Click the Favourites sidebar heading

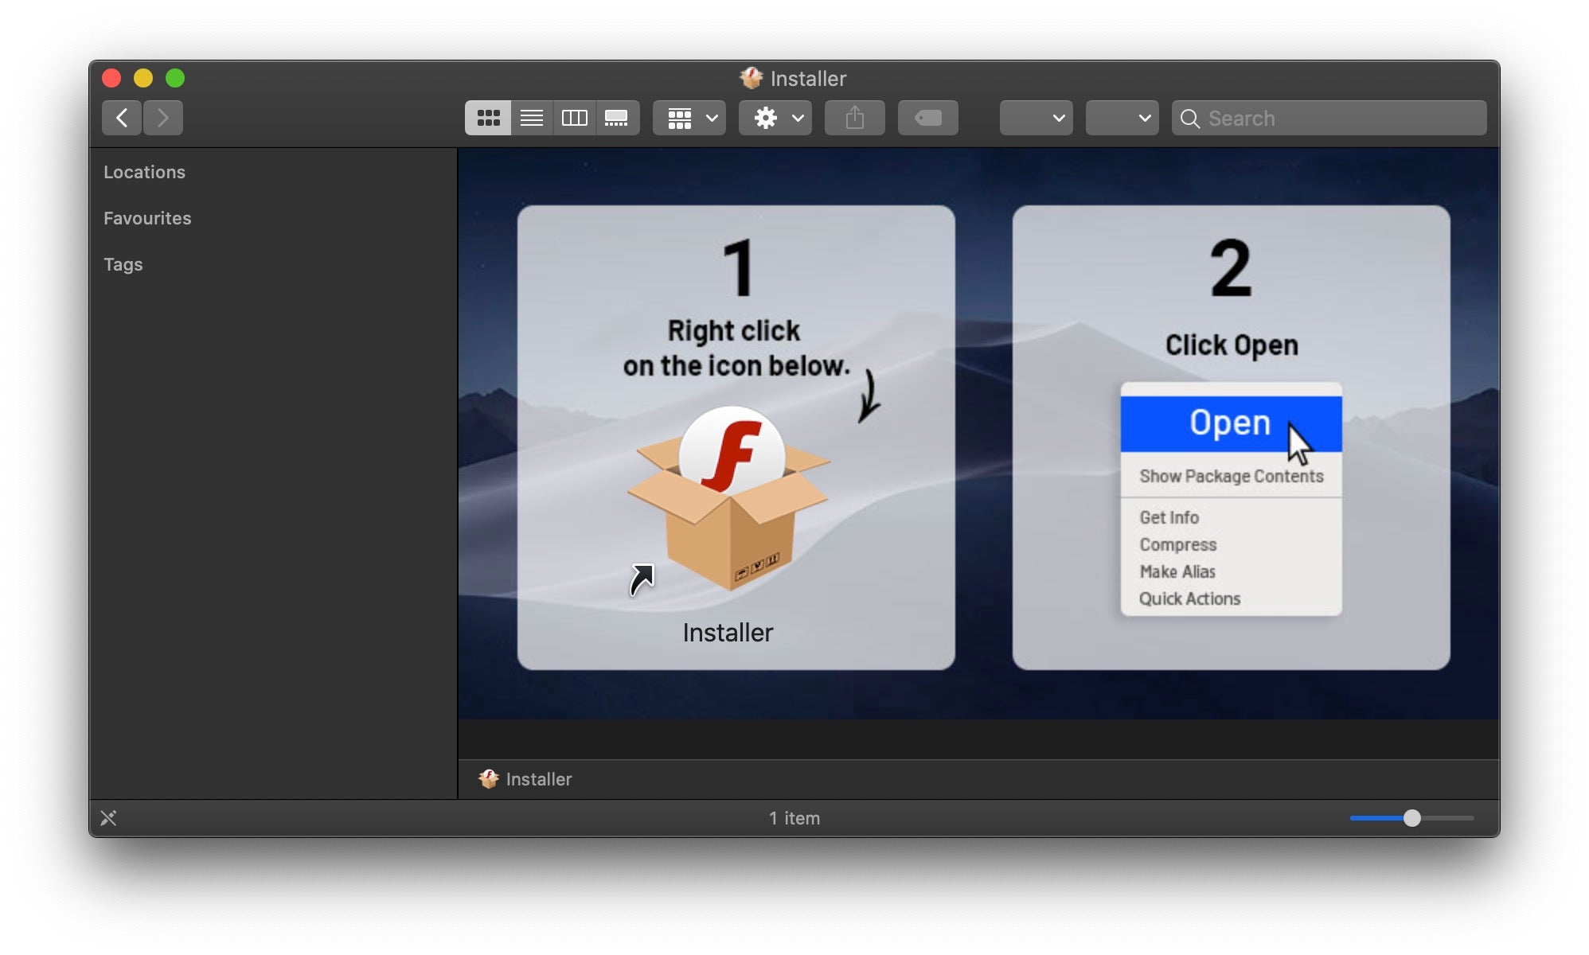point(147,218)
